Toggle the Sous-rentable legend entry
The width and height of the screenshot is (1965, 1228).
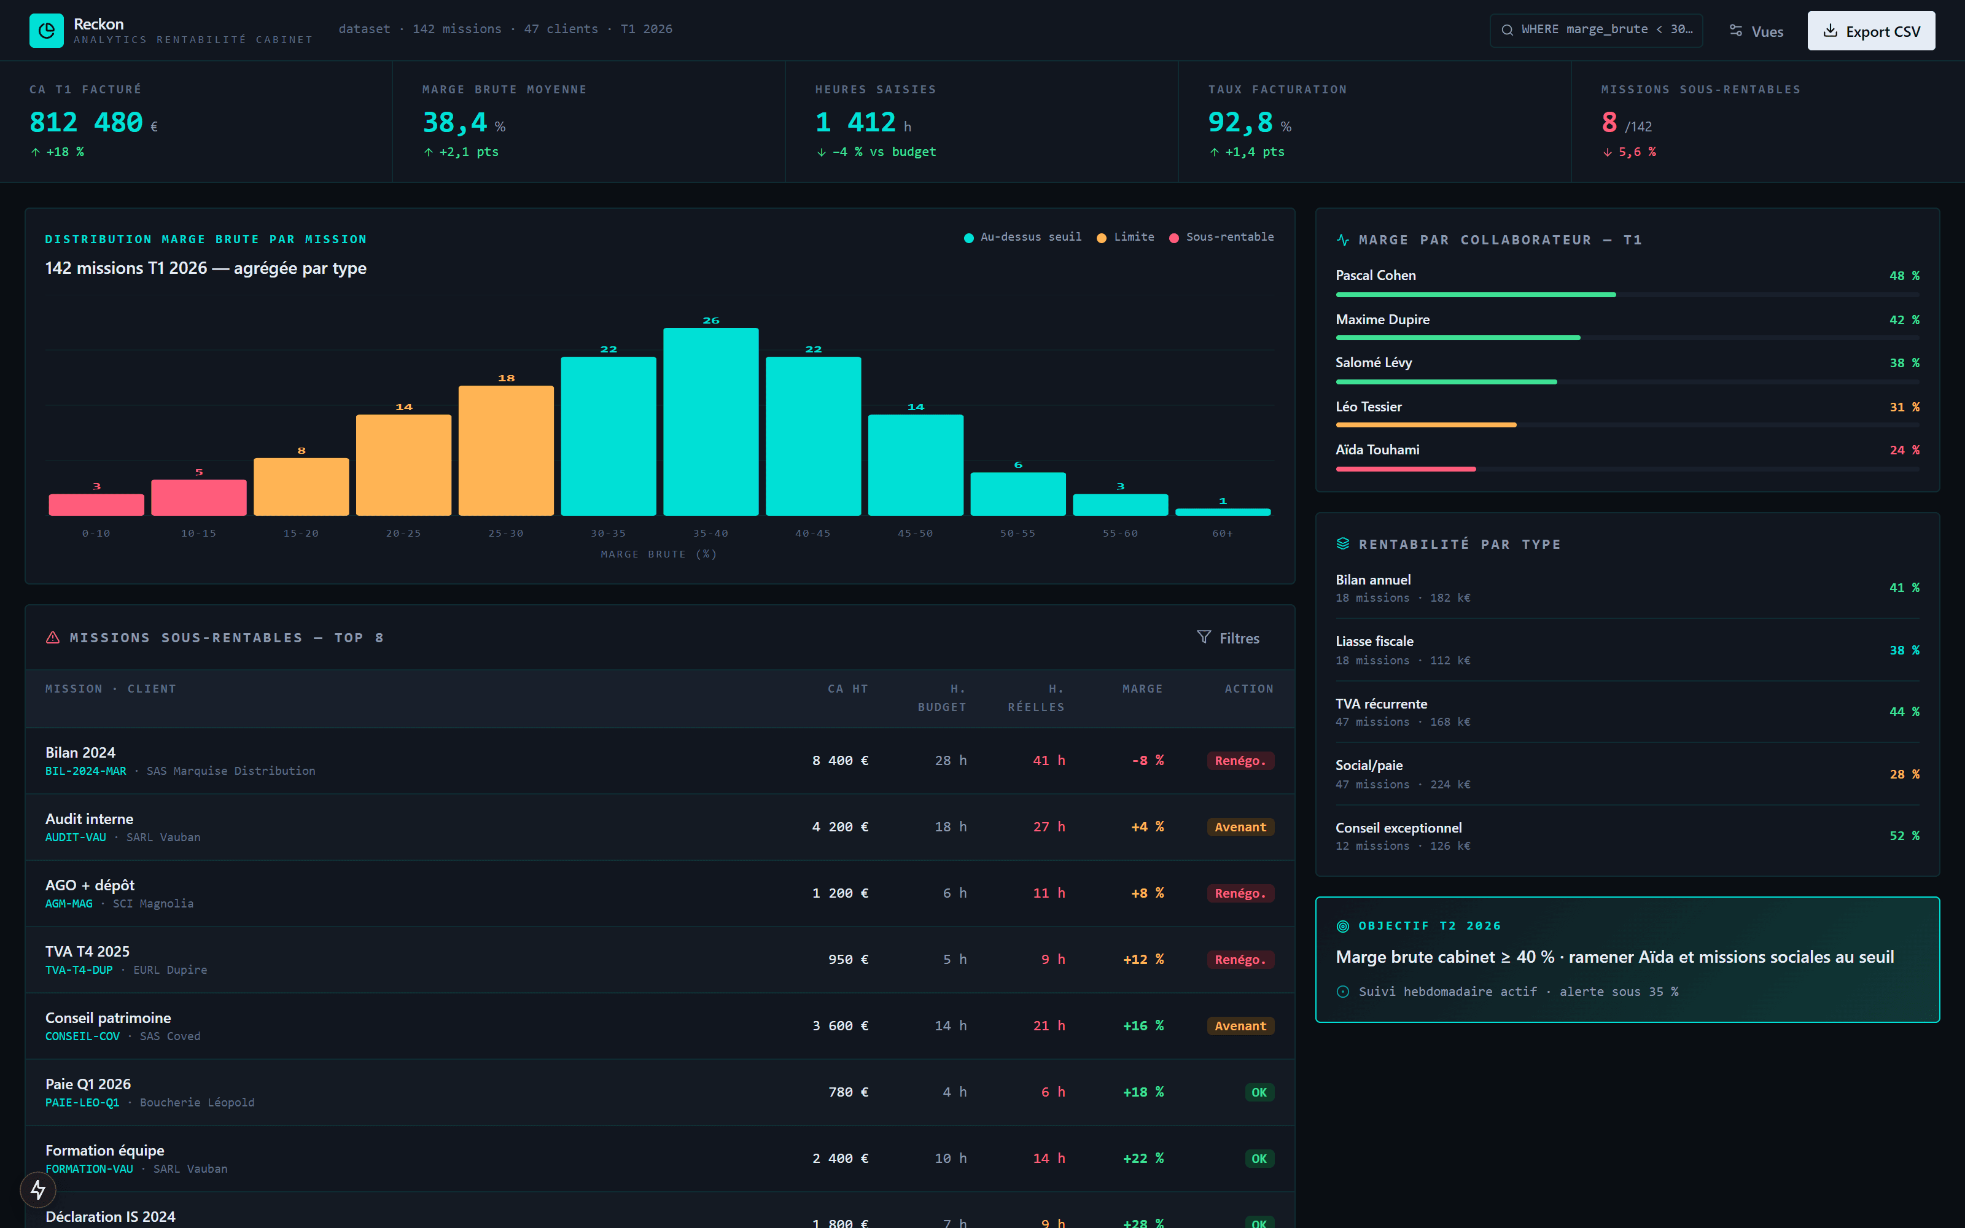[1221, 237]
